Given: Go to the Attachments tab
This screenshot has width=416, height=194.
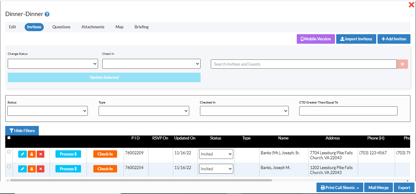Looking at the screenshot, I should 93,27.
